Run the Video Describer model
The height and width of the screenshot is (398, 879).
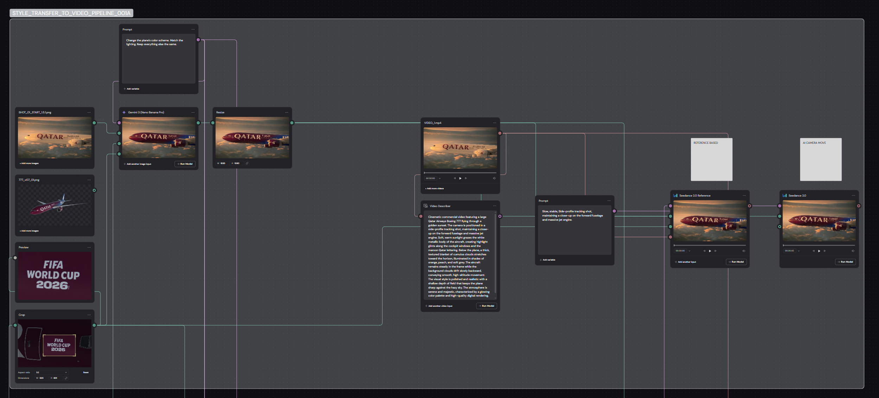pos(487,306)
